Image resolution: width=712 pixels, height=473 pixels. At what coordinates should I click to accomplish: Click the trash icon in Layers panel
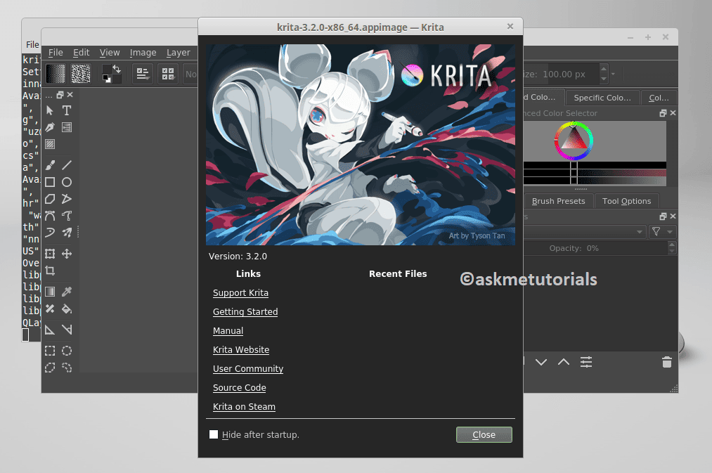coord(666,362)
